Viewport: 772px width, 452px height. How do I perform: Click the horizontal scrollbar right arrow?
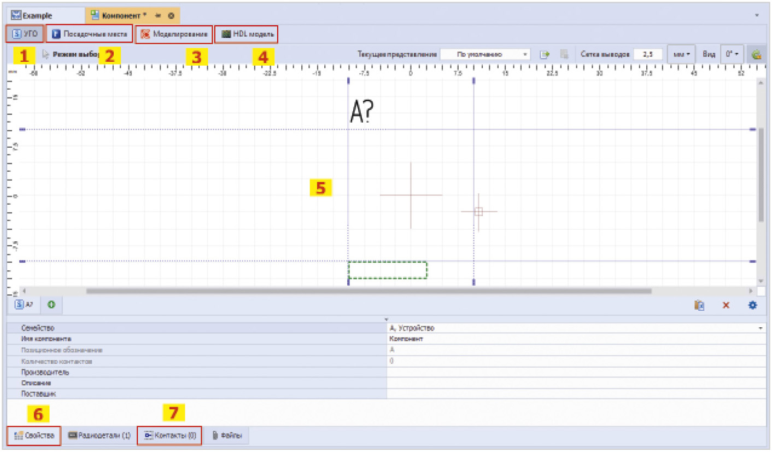coord(752,291)
